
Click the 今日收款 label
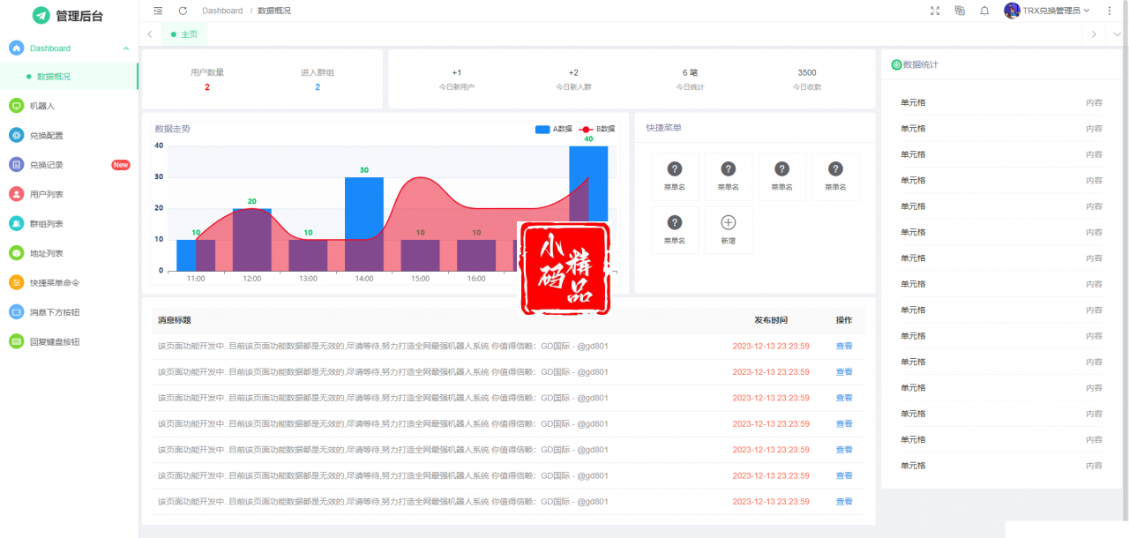(x=807, y=87)
